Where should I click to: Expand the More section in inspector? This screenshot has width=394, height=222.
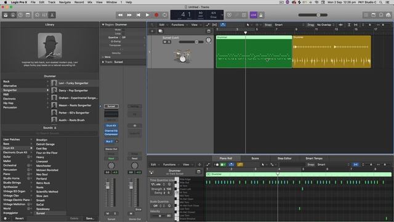click(103, 57)
